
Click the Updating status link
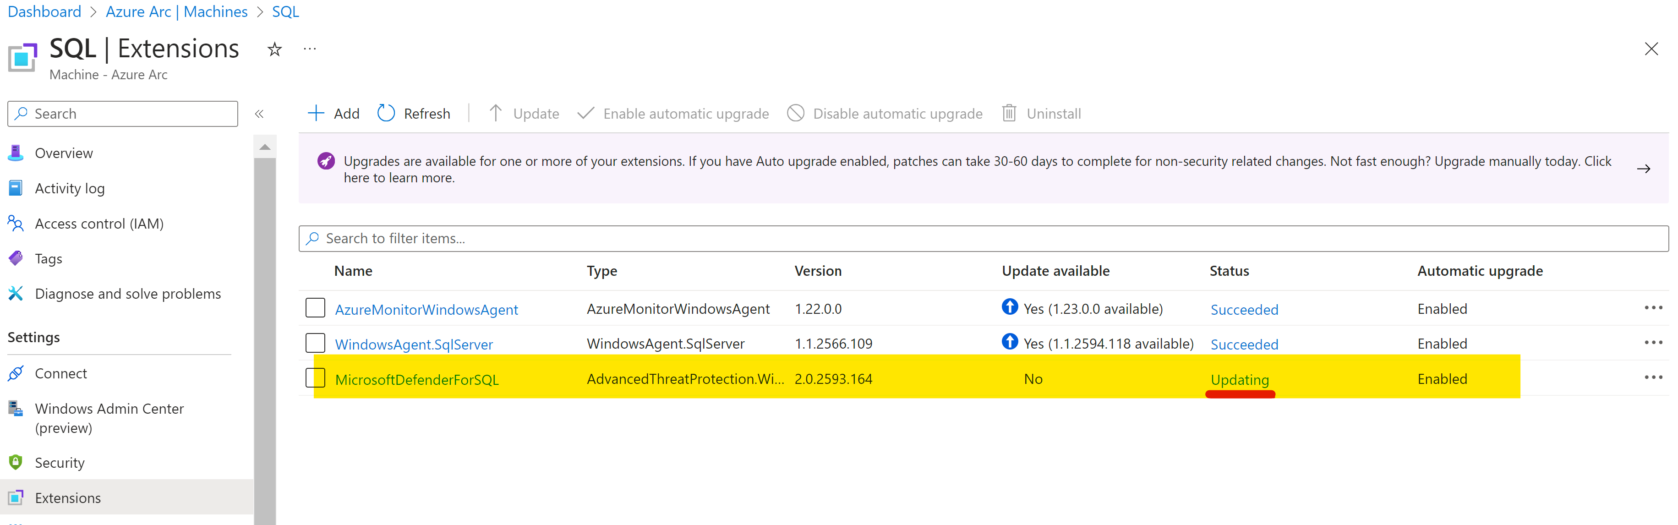click(x=1240, y=380)
